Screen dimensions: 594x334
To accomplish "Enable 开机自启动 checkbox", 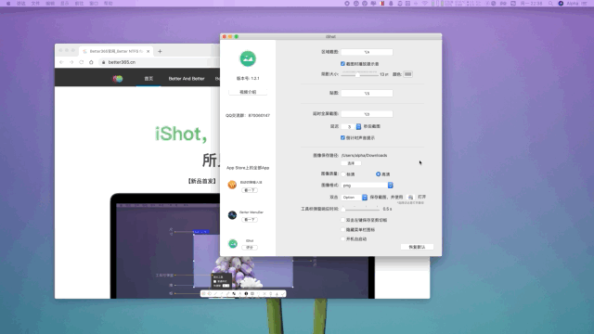I will click(x=342, y=239).
